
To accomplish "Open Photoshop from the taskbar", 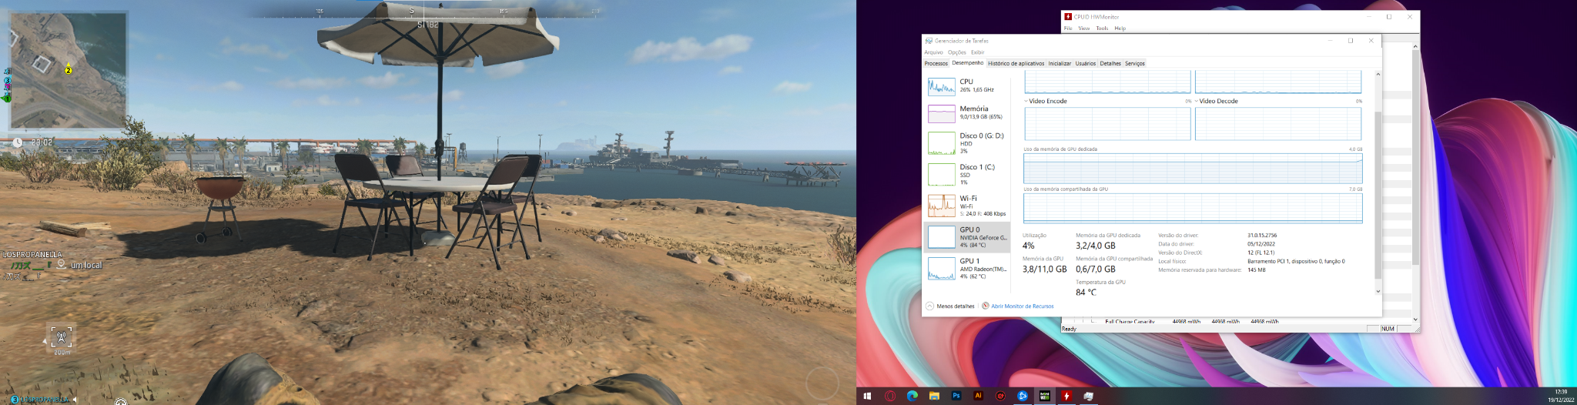I will pos(956,396).
